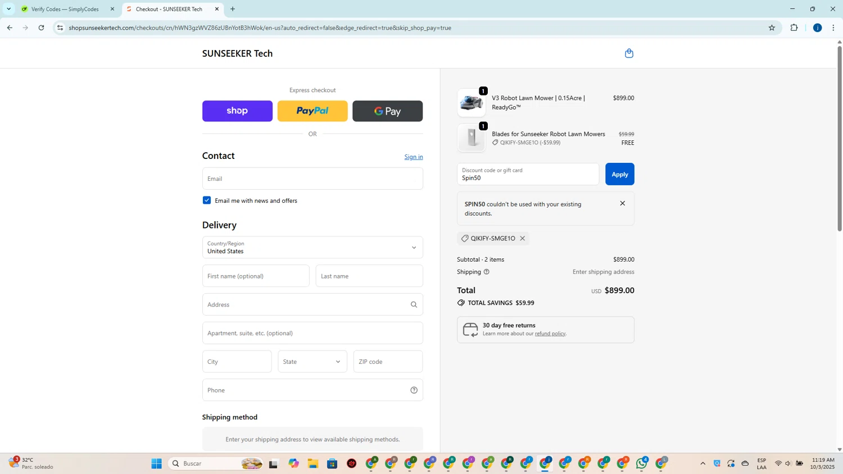Open the weather widget showing 32°C
843x474 pixels.
[x=31, y=463]
